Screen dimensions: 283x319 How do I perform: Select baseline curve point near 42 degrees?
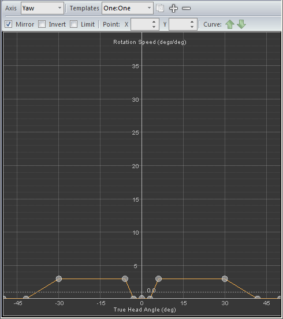tap(258, 298)
